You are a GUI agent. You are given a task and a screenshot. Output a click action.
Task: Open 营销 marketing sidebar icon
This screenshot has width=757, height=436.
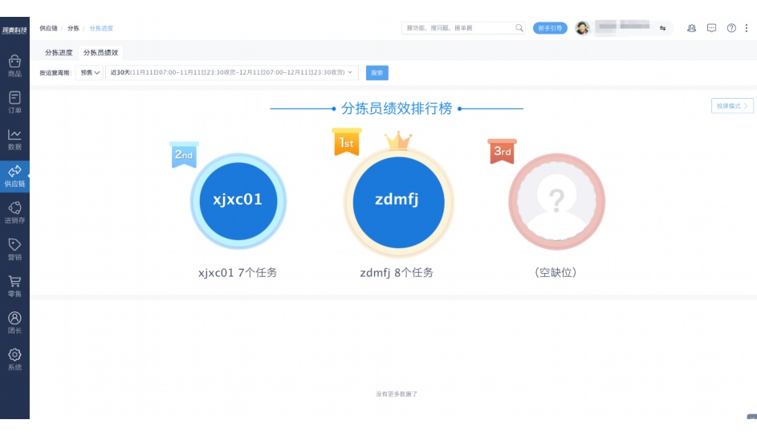(x=14, y=249)
